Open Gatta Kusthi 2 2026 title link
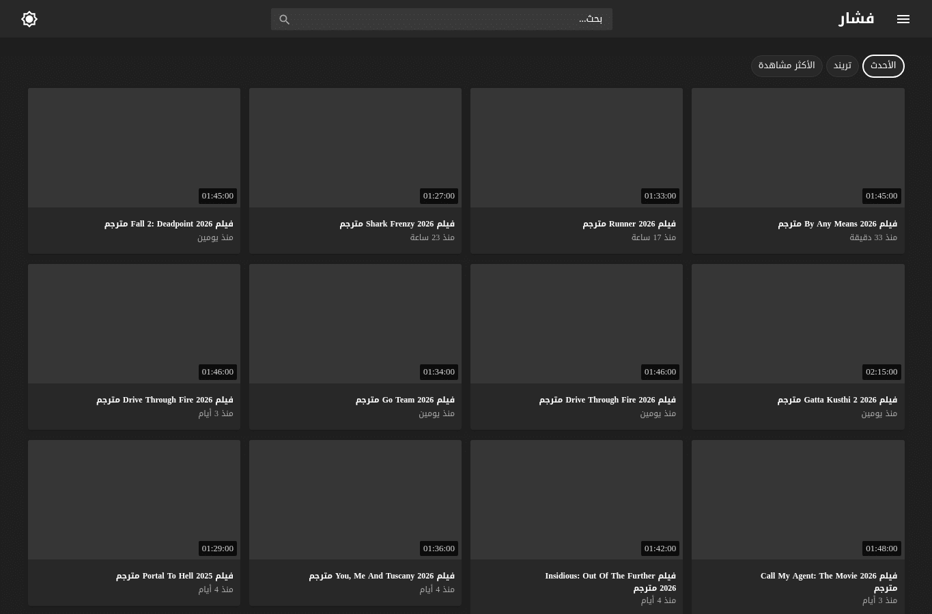 [837, 400]
